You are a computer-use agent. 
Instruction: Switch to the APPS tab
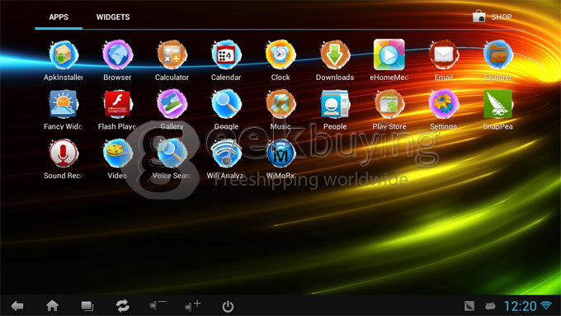[59, 17]
